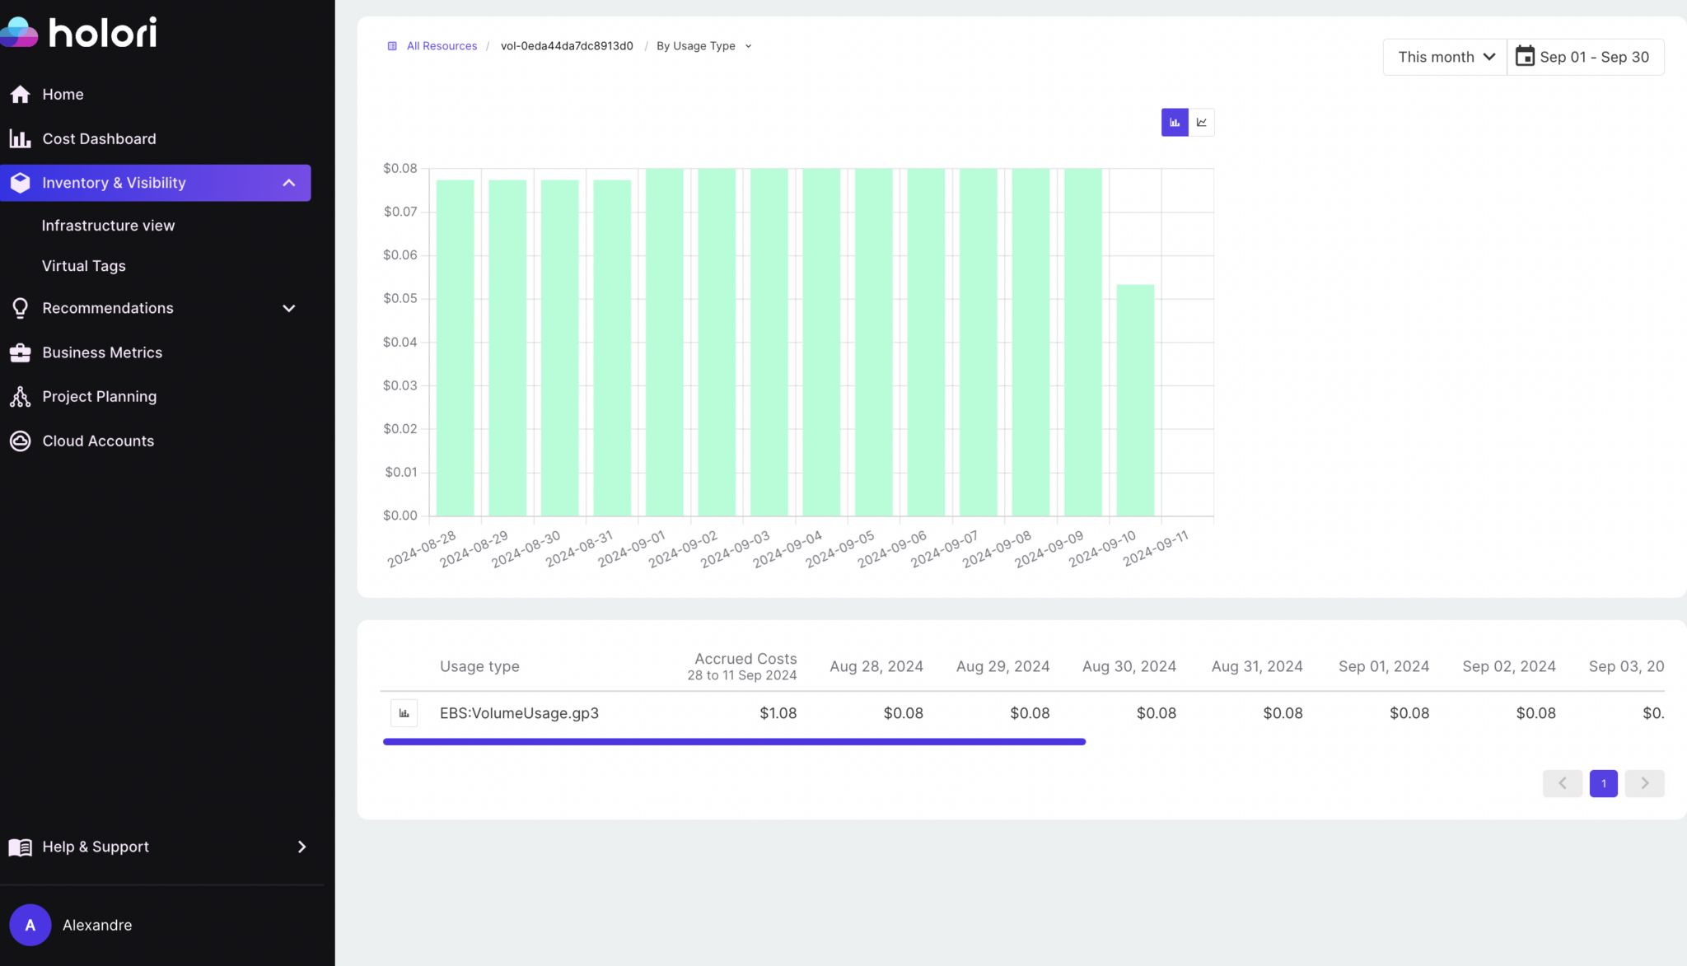1687x966 pixels.
Task: Switch chart to line view
Action: tap(1202, 123)
